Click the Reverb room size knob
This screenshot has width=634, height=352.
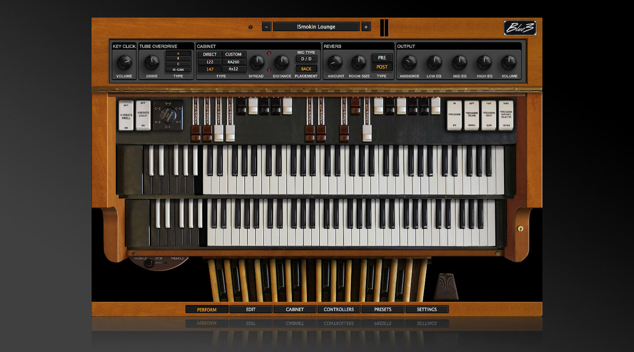tap(358, 62)
